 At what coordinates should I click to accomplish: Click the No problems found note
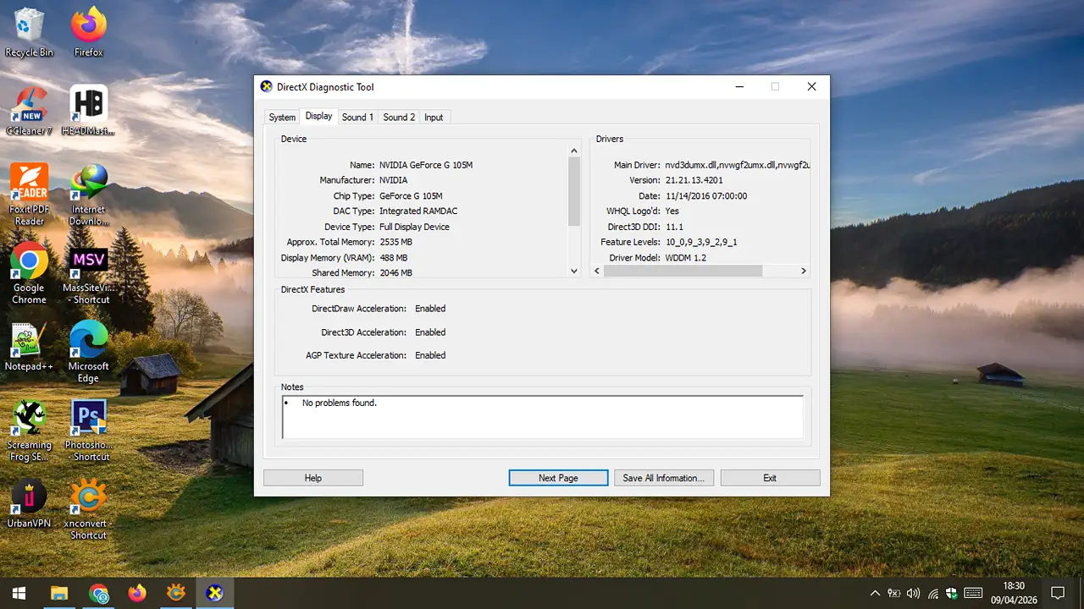[x=339, y=403]
